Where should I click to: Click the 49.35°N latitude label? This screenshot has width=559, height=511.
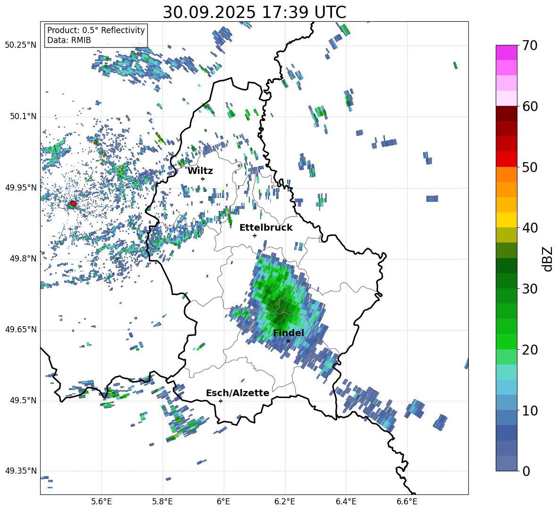pyautogui.click(x=21, y=471)
